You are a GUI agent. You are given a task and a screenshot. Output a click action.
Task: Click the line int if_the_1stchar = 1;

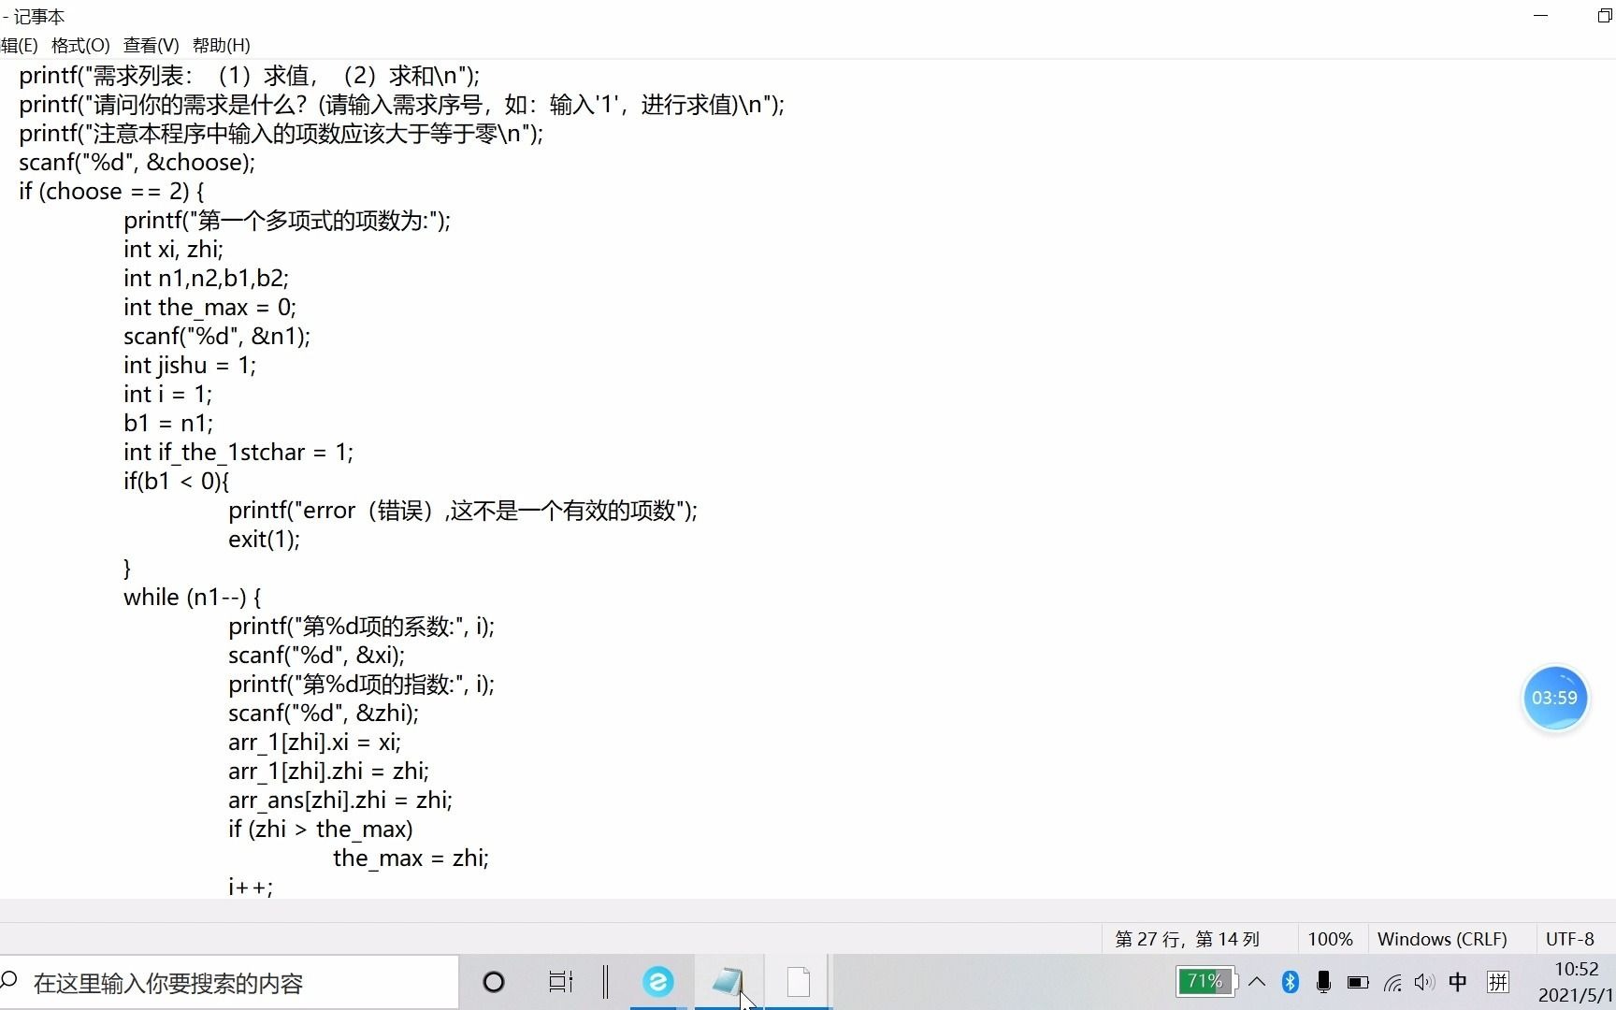tap(238, 452)
